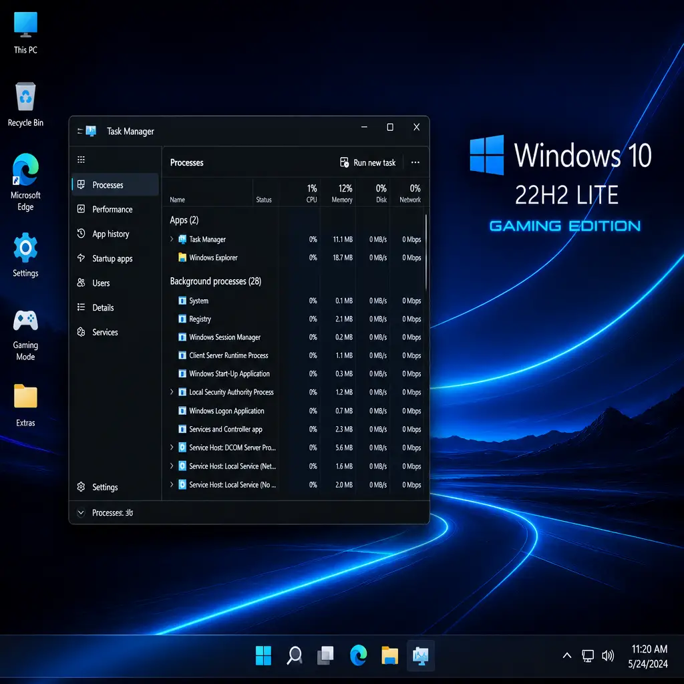This screenshot has width=684, height=684.
Task: Select Client Server Runtime Process row
Action: tap(295, 355)
